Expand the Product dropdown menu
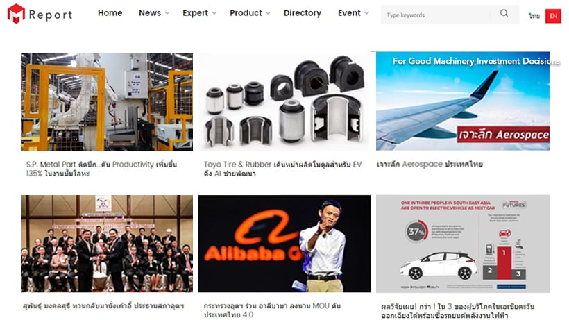Screen dimensions: 569x320 250,13
